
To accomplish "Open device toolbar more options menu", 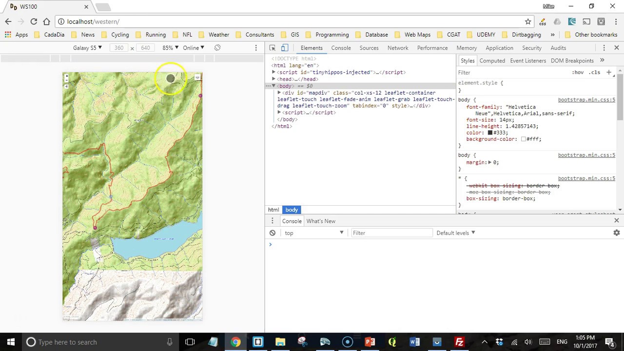I will tap(256, 48).
